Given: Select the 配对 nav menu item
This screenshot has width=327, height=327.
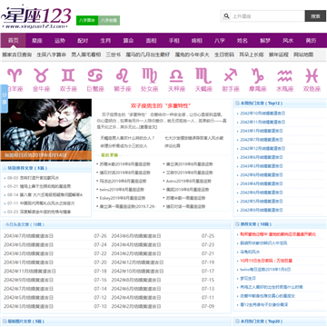Looking at the screenshot, I should [83, 41].
